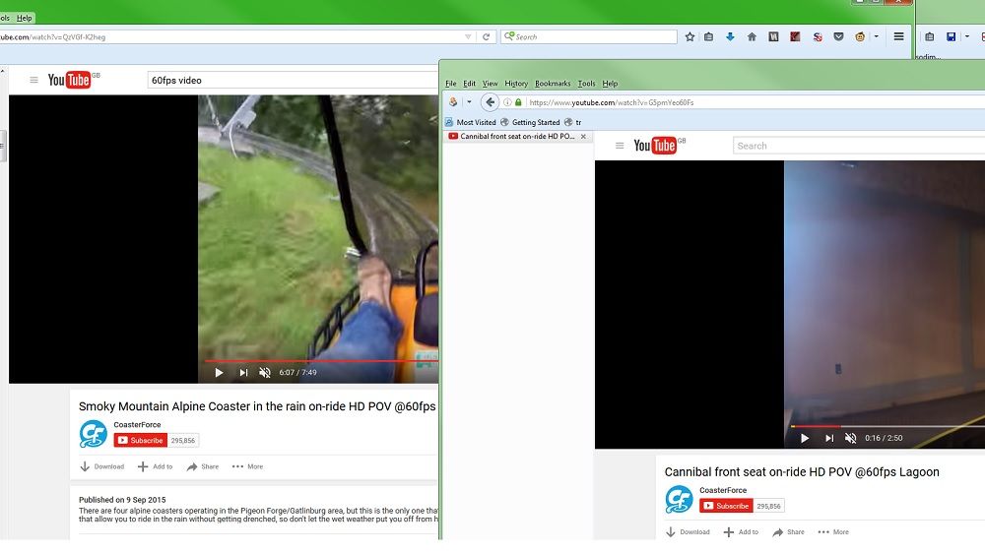
Task: Open the Bookmarks menu in the front Firefox window
Action: coord(553,84)
